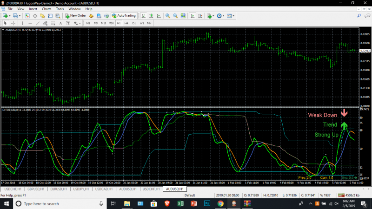
Task: Click the zoom out magnifier icon
Action: (175, 16)
